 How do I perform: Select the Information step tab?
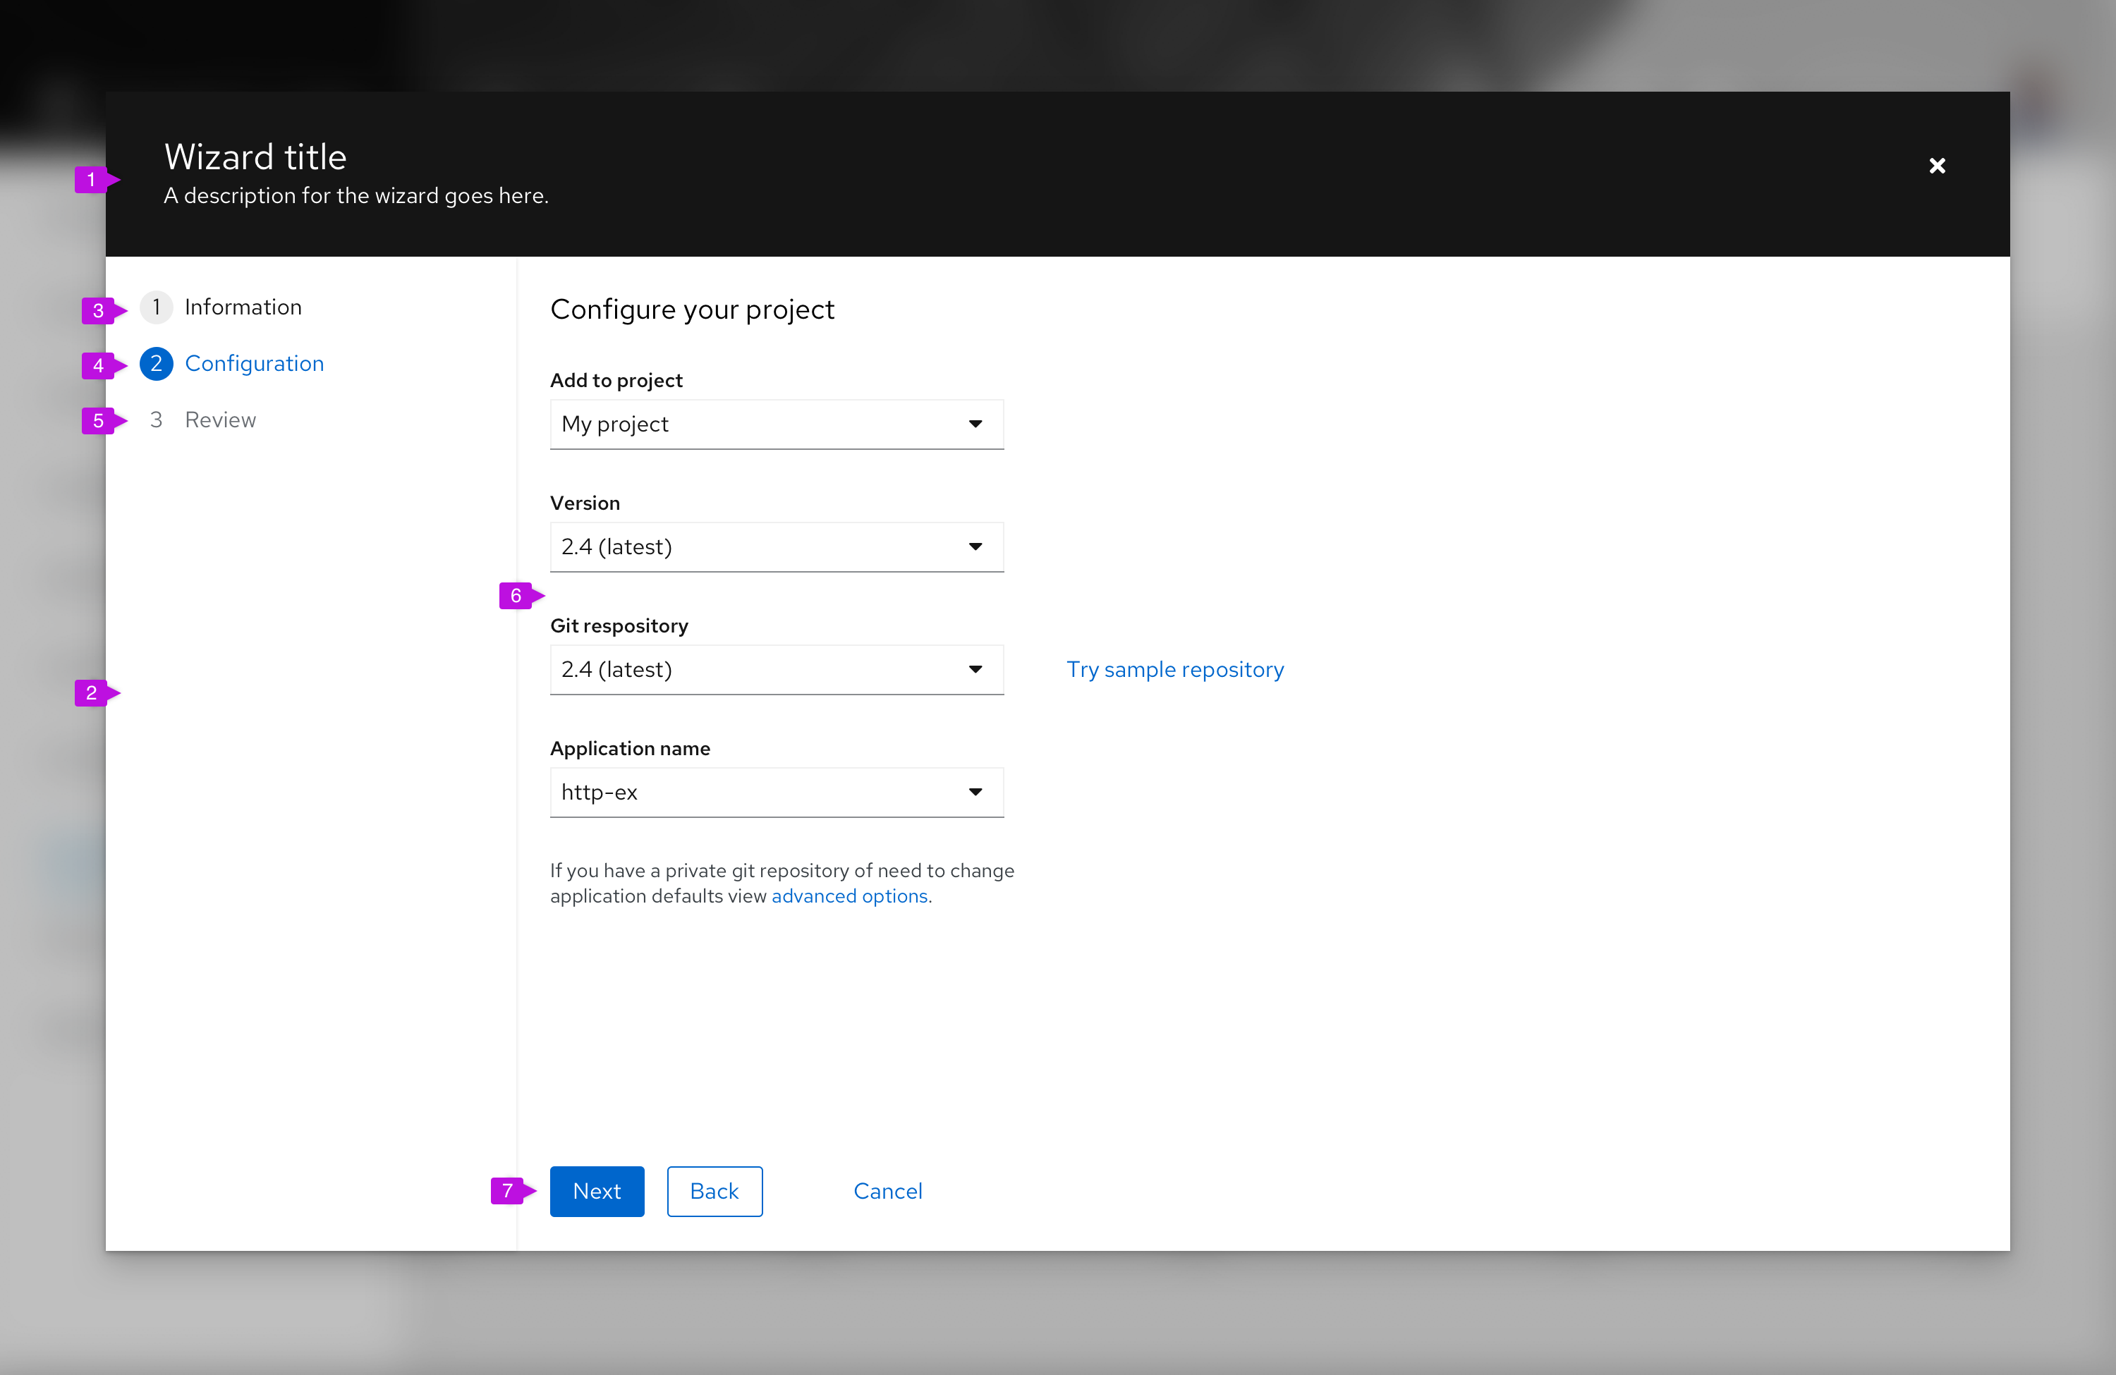pyautogui.click(x=242, y=305)
